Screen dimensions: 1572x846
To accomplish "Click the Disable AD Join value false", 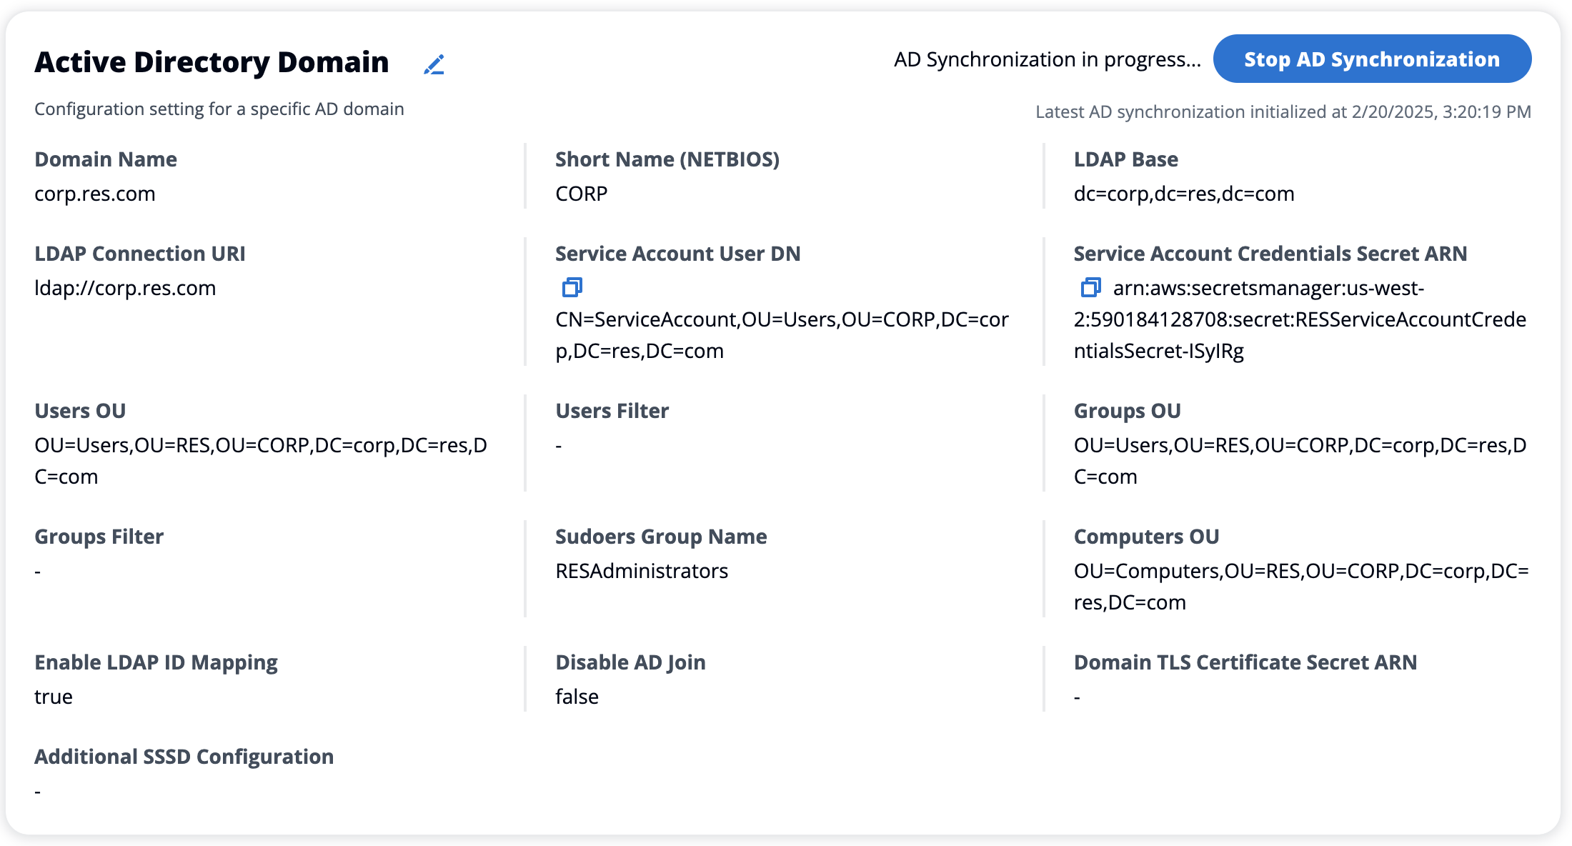I will [x=577, y=696].
